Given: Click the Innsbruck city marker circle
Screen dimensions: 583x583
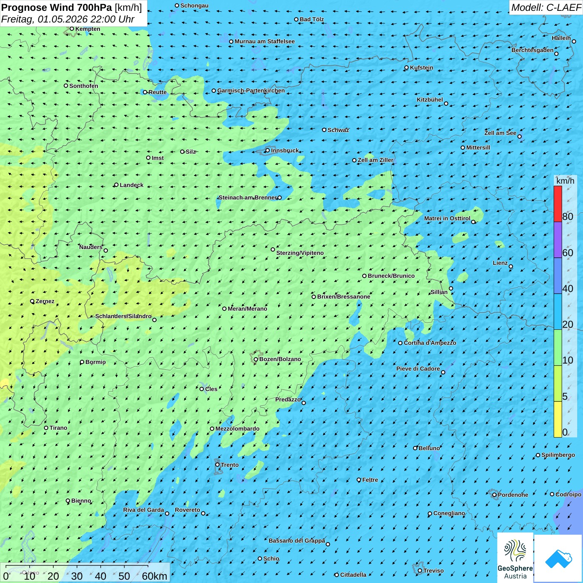Looking at the screenshot, I should (268, 151).
